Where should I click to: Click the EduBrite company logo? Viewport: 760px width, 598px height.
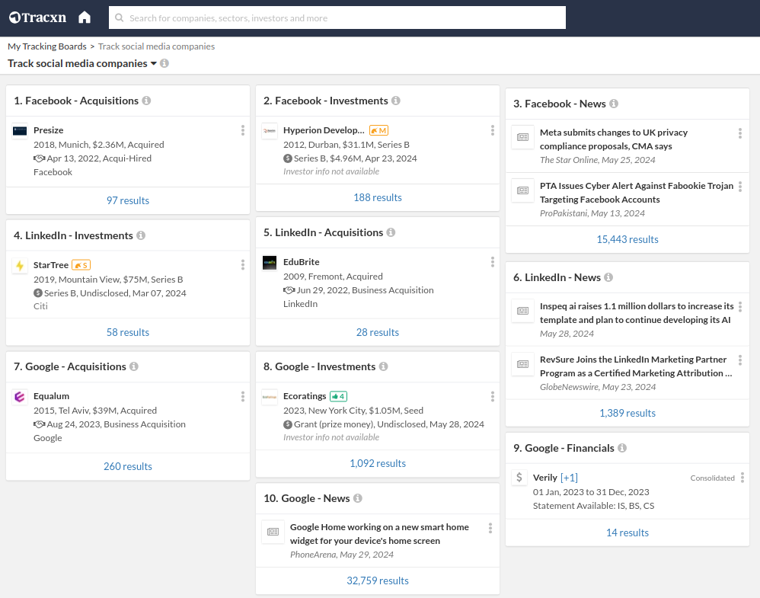pyautogui.click(x=270, y=263)
